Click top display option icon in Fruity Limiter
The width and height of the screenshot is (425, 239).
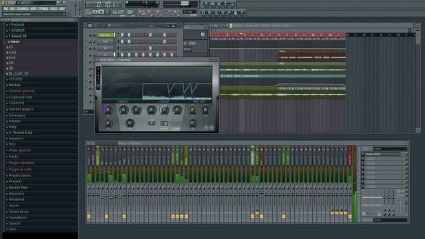coord(98,68)
